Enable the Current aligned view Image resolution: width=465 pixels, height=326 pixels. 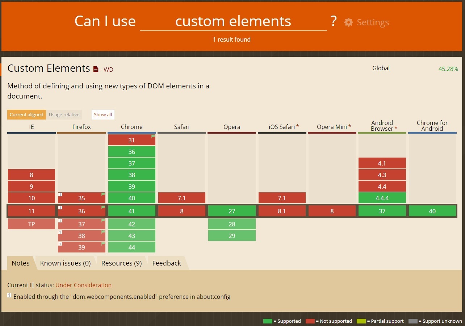click(26, 114)
